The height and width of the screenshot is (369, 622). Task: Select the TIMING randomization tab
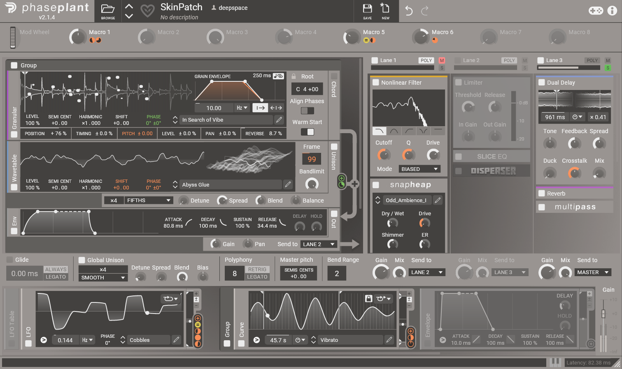point(94,134)
